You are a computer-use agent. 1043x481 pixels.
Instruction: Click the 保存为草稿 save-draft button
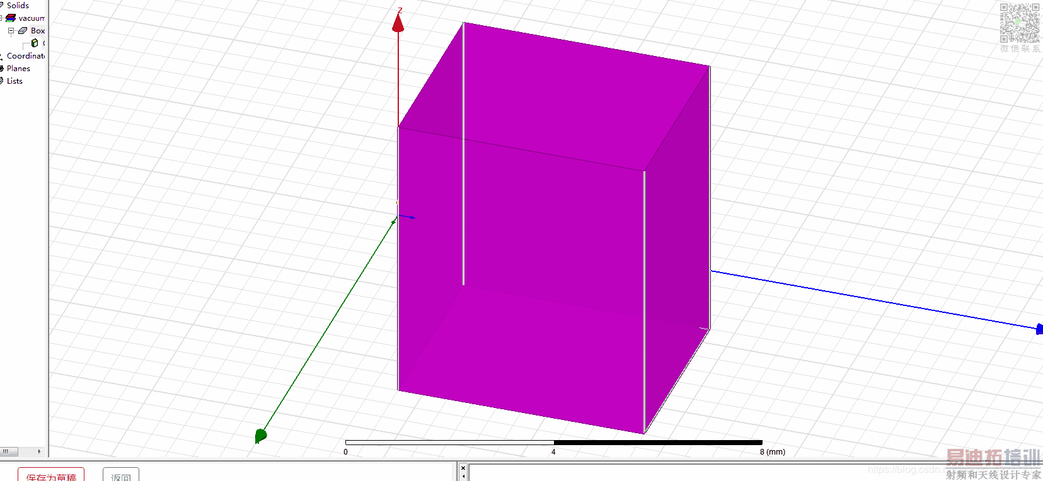coord(51,475)
